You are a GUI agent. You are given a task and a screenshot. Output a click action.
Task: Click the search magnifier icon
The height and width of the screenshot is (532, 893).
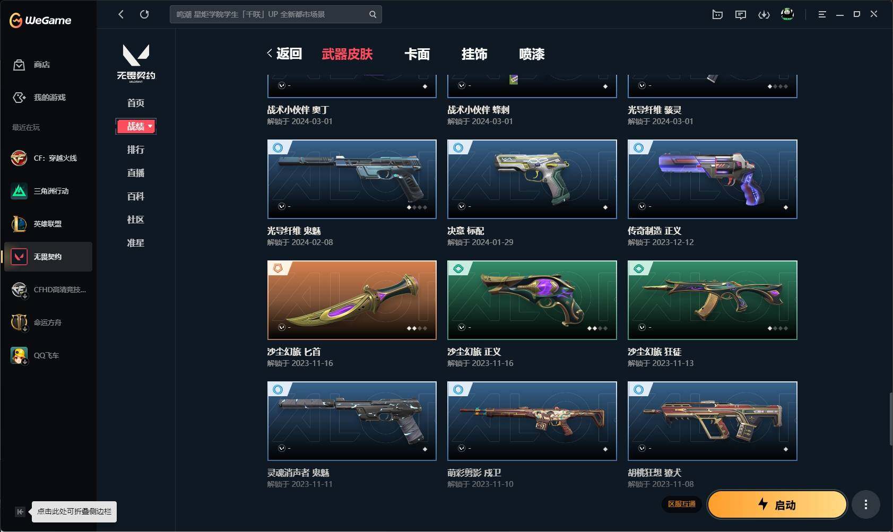[x=372, y=14]
